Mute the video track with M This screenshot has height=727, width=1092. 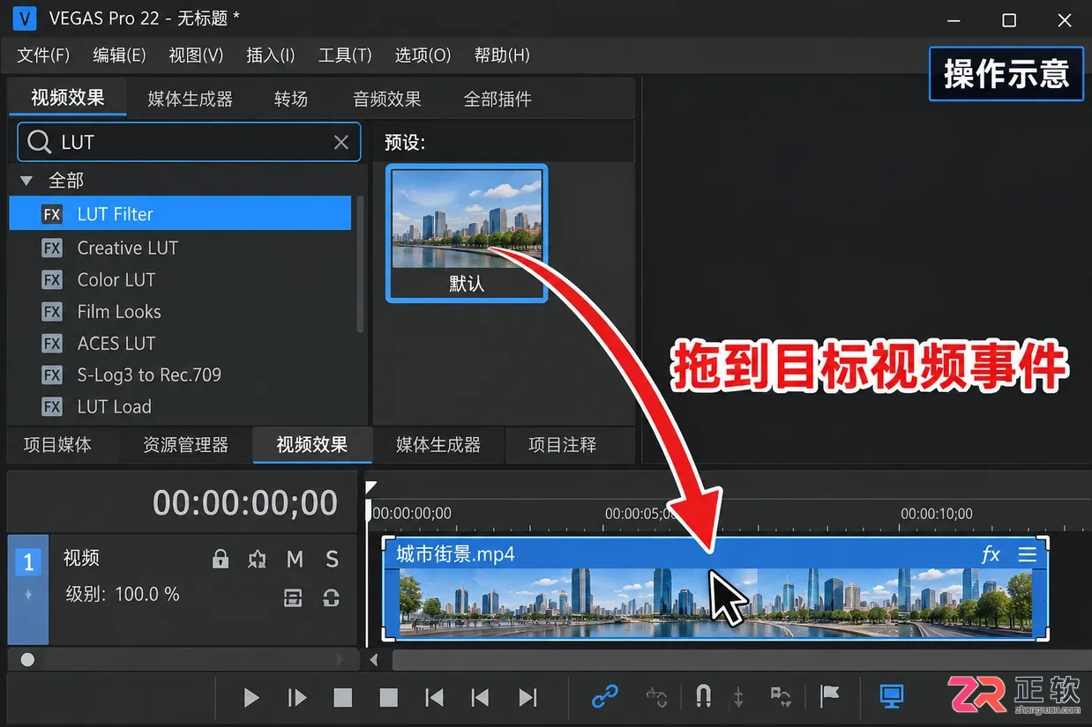pos(295,559)
